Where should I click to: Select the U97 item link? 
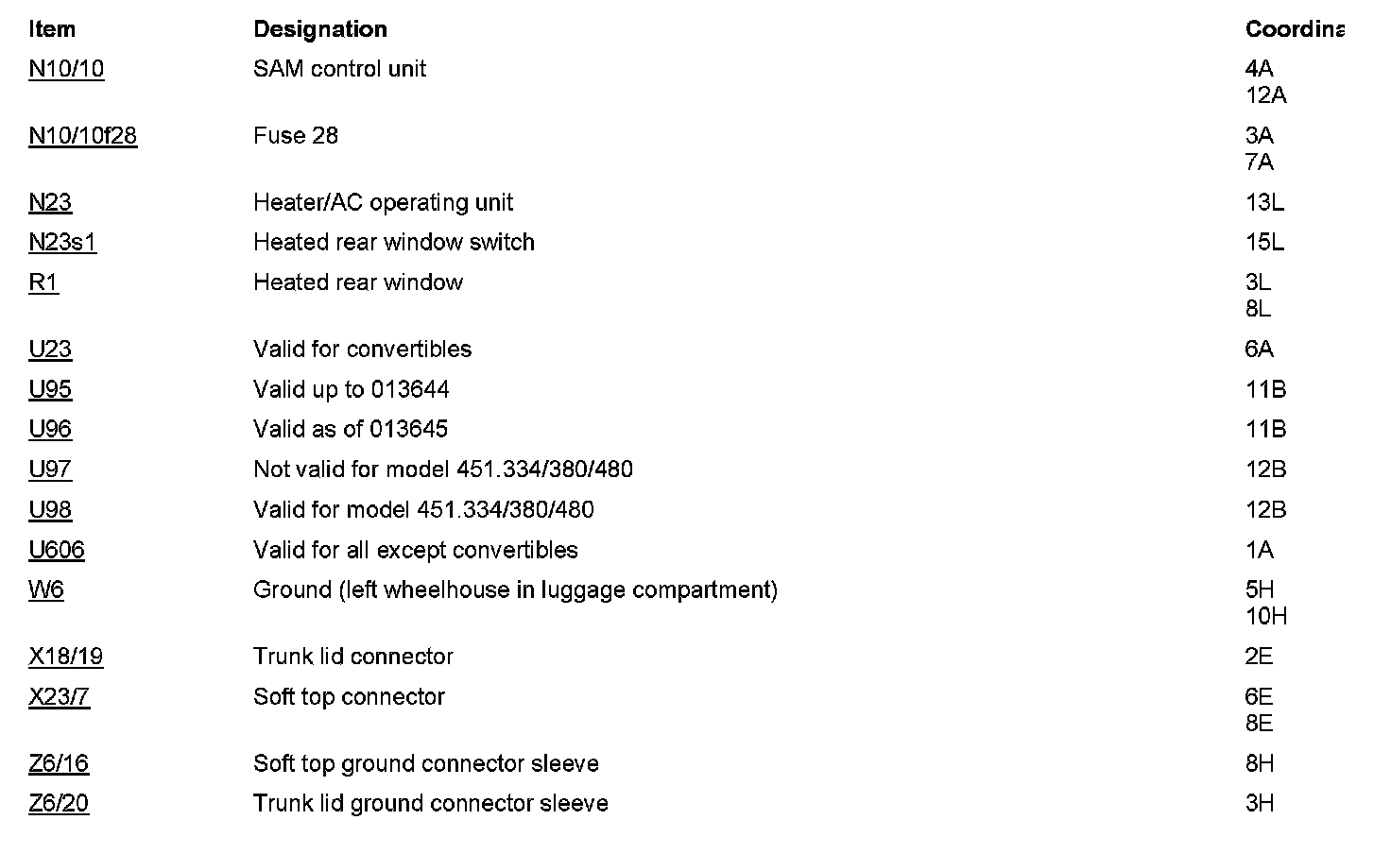click(50, 470)
